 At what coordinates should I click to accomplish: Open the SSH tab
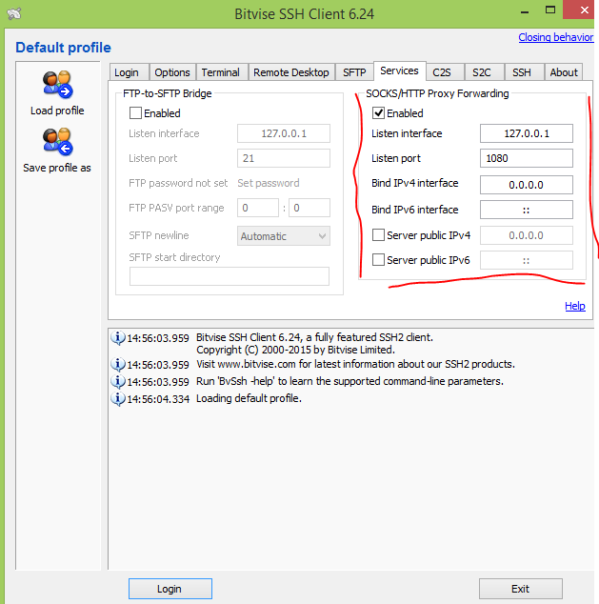pyautogui.click(x=524, y=72)
